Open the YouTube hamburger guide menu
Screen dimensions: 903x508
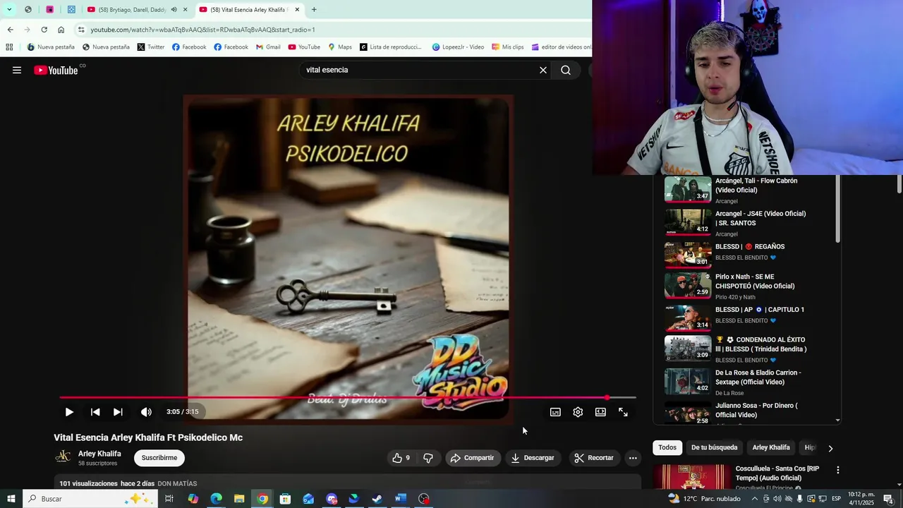17,70
